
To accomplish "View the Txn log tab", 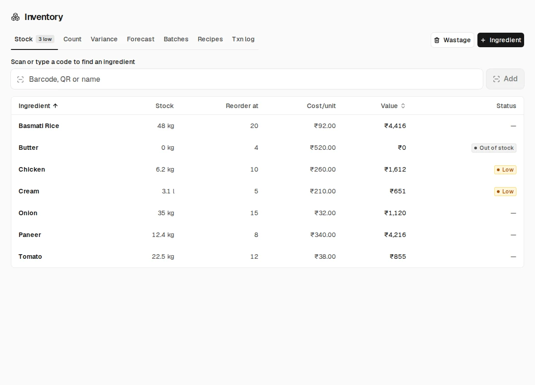I will point(243,39).
